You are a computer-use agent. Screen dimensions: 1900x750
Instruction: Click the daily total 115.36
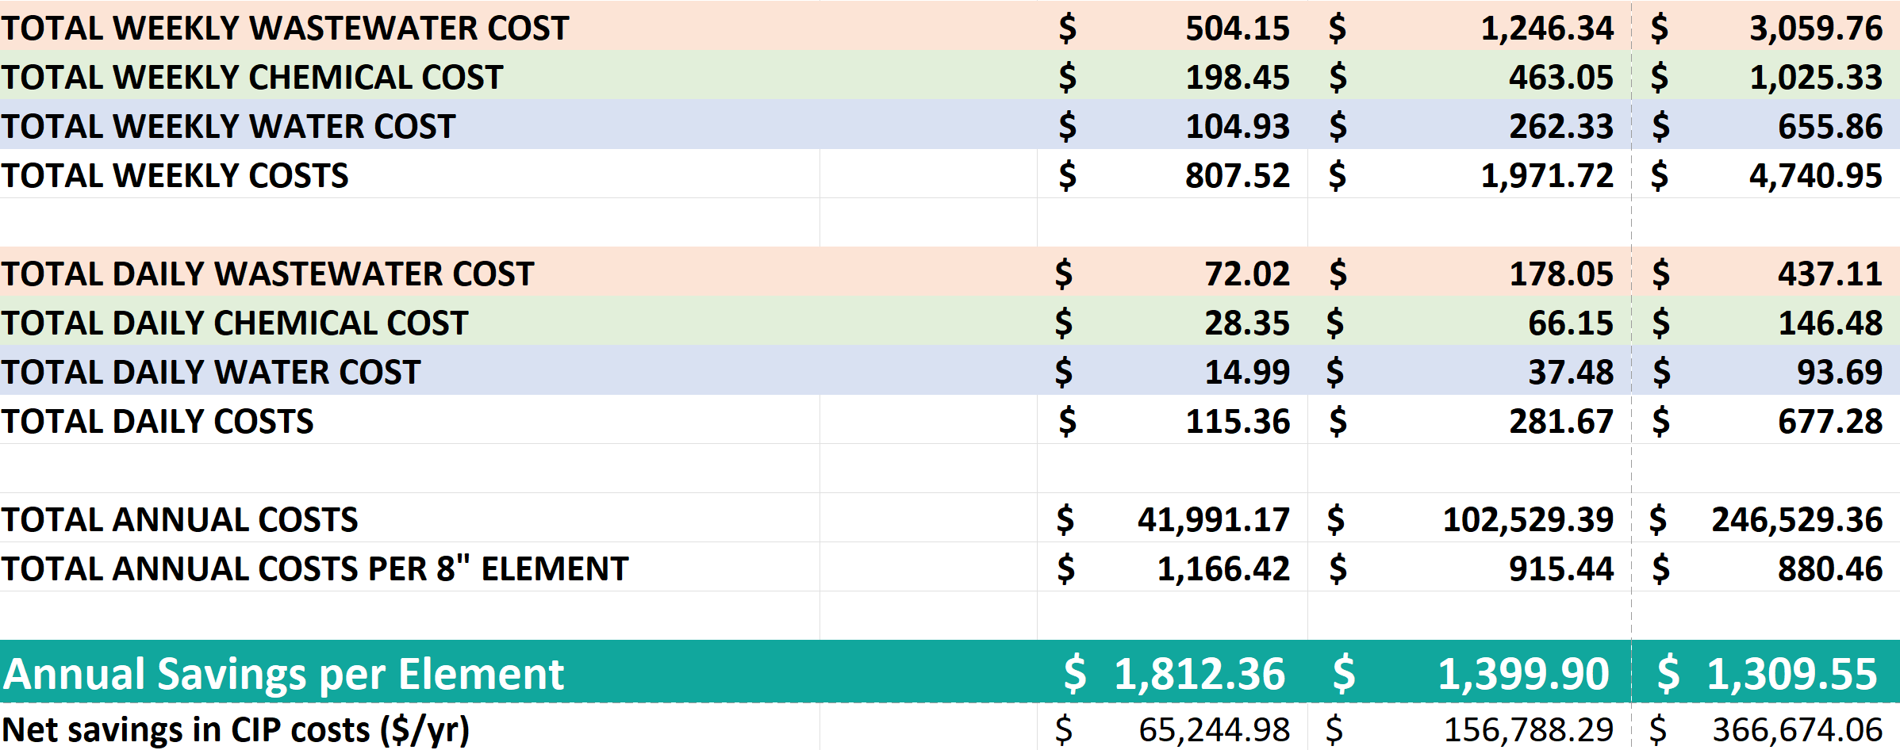1238,421
